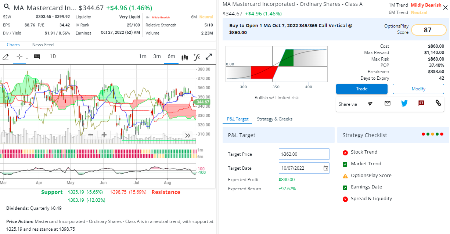
Task: Click the Volume 2.23M value
Action: coord(207,33)
